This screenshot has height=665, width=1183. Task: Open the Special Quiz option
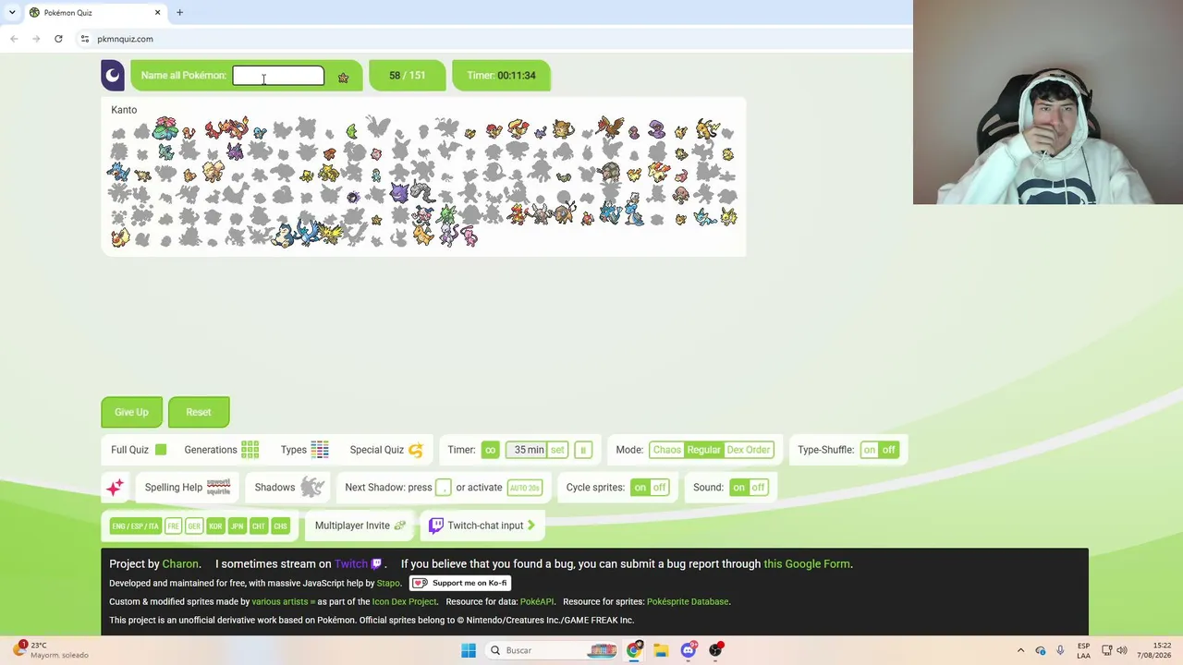coord(386,450)
